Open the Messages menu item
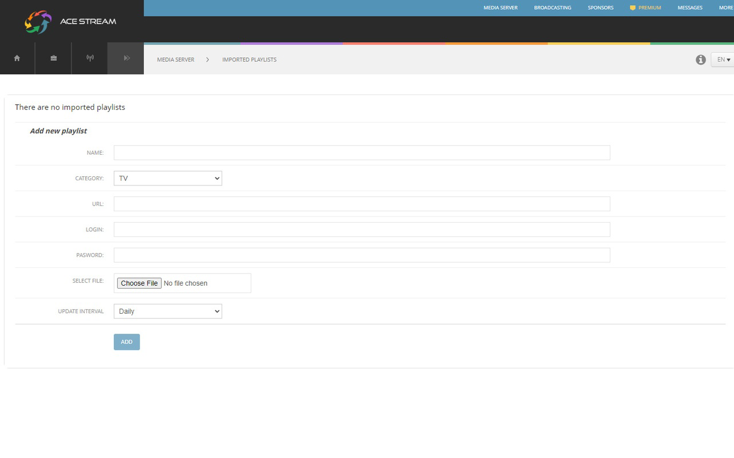The image size is (734, 458). (690, 8)
